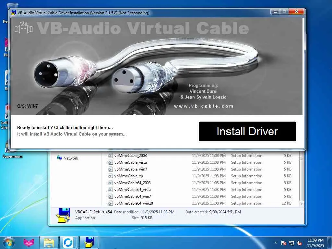Show hidden system tray icons

point(276,243)
